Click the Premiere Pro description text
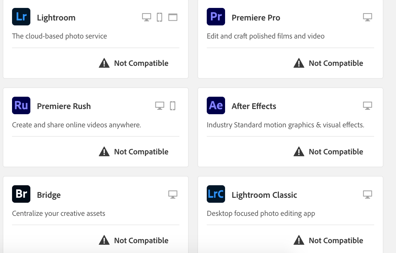The width and height of the screenshot is (396, 253). [266, 36]
